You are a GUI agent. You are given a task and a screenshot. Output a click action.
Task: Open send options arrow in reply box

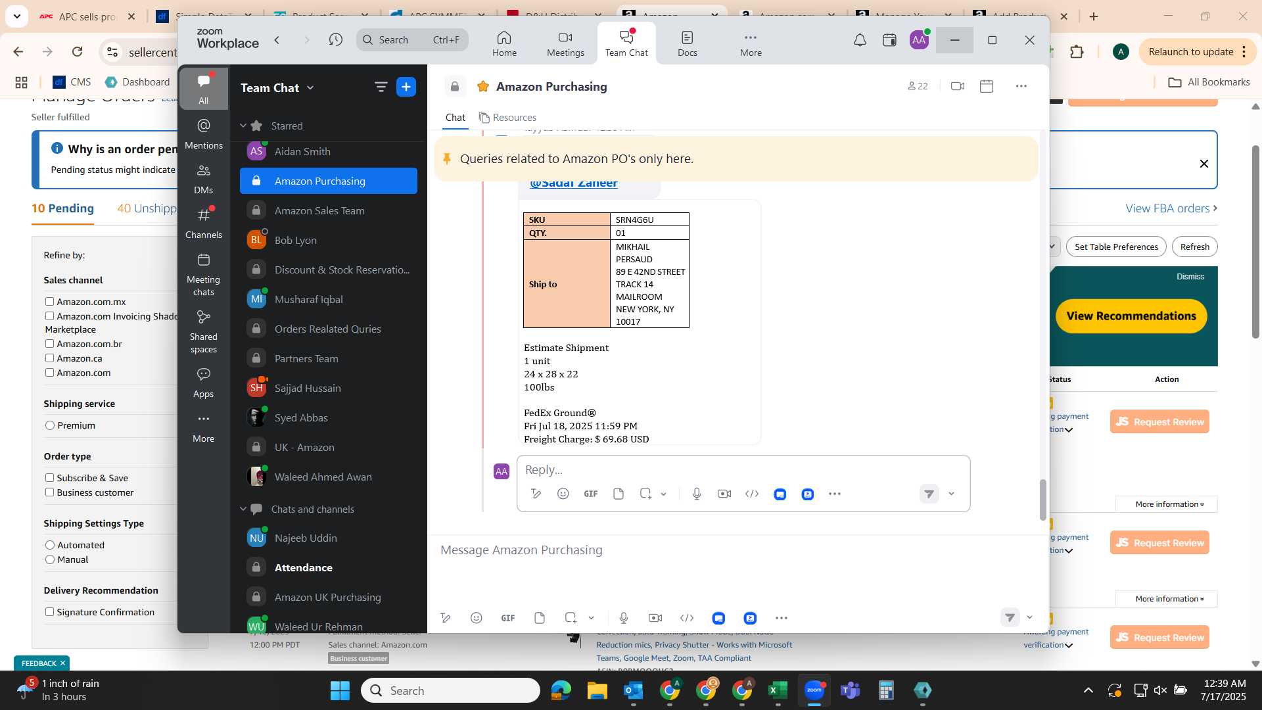point(951,494)
